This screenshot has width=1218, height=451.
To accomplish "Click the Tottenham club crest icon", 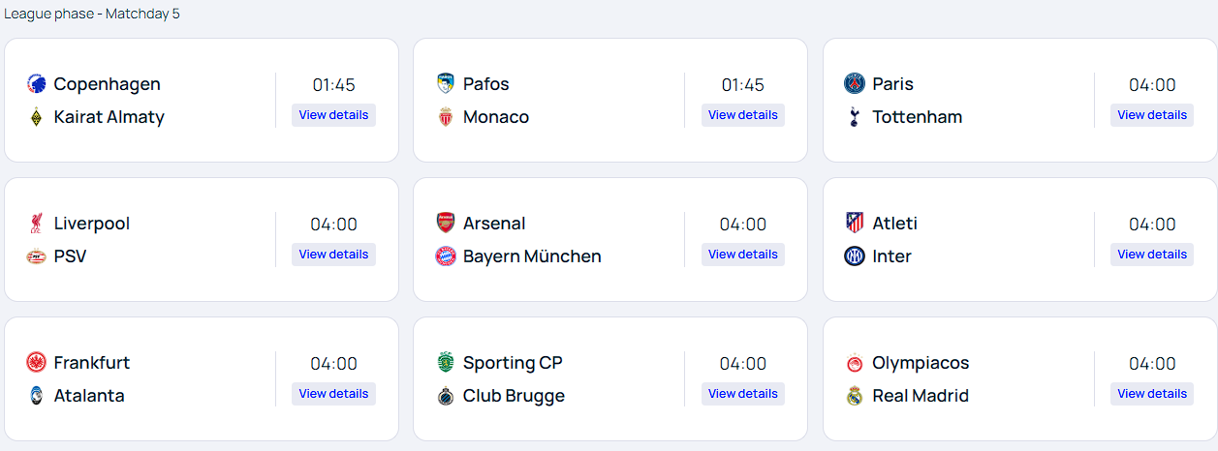I will click(x=854, y=117).
